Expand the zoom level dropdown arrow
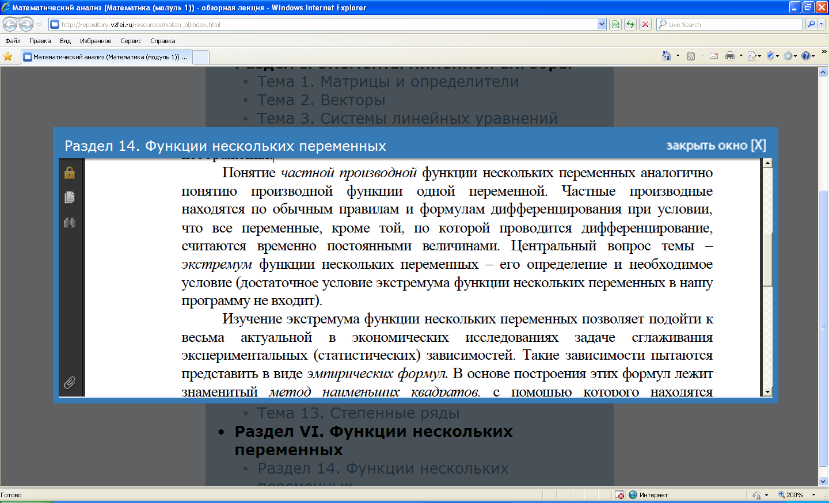Viewport: 829px width, 503px height. [813, 495]
